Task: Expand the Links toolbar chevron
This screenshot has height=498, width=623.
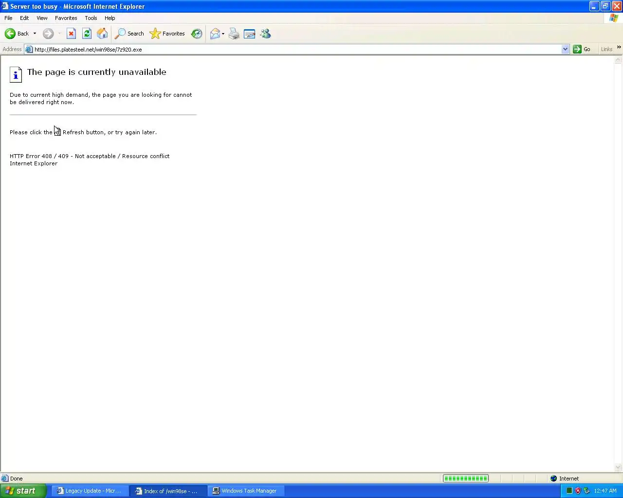Action: click(619, 47)
